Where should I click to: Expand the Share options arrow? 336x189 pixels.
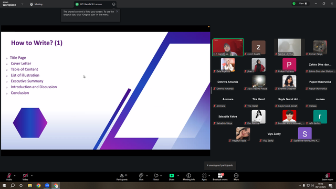click(x=178, y=175)
